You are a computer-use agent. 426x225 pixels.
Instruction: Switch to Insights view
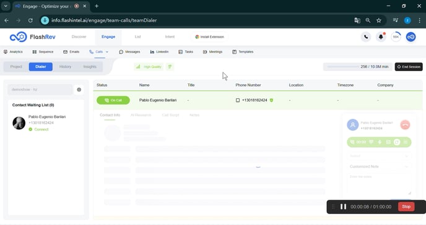pos(90,67)
